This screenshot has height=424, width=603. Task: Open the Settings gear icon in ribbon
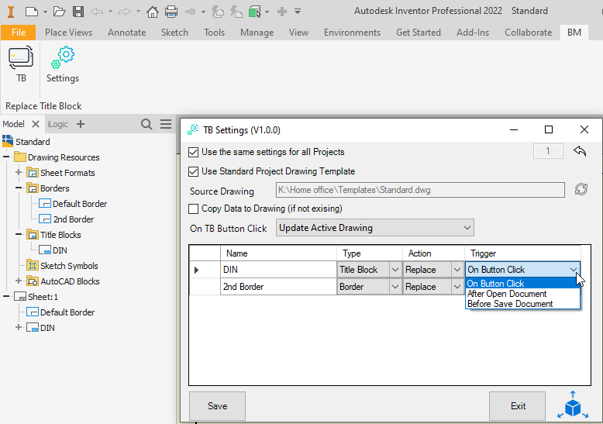pos(63,57)
